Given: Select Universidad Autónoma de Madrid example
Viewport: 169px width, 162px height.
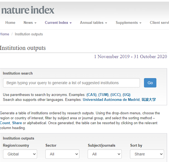Looking at the screenshot, I should point(111,100).
